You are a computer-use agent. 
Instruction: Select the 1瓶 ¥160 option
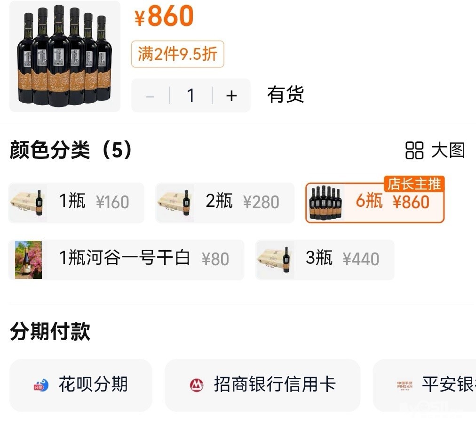[x=76, y=203]
